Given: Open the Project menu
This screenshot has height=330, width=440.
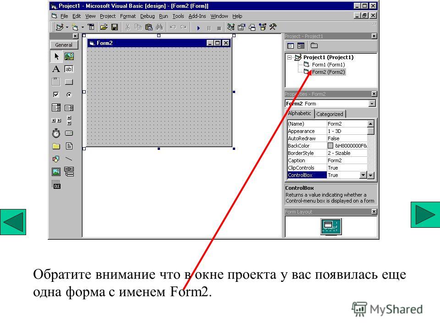Looking at the screenshot, I should pos(107,16).
